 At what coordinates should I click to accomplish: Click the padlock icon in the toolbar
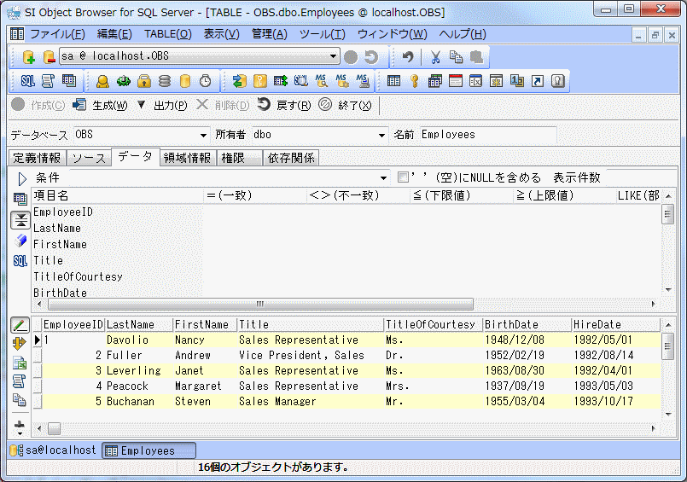point(144,81)
